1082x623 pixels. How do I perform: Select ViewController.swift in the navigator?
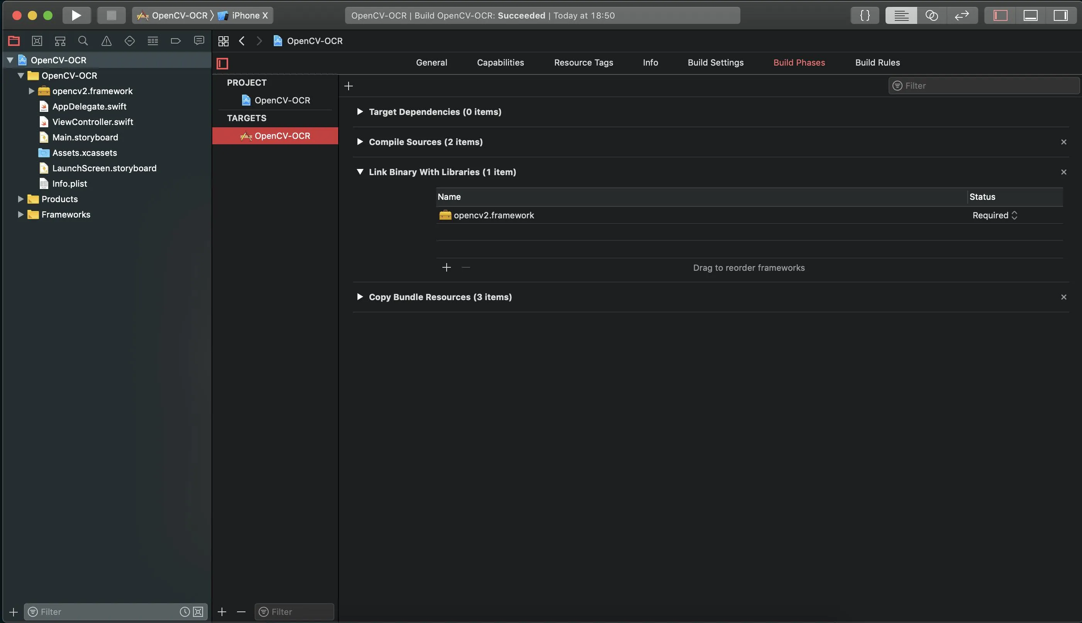pyautogui.click(x=93, y=122)
